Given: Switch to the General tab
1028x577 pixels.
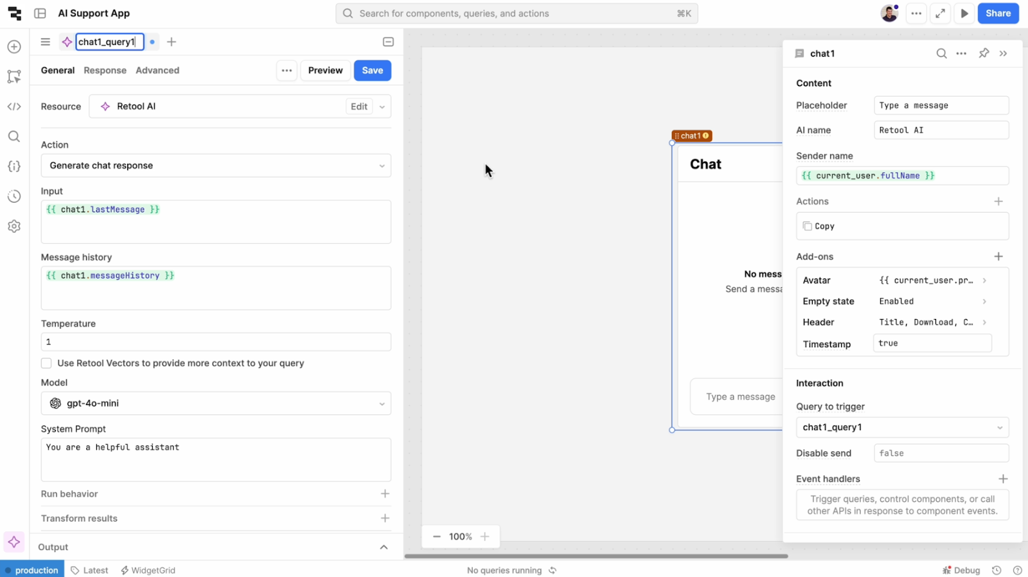Looking at the screenshot, I should (x=58, y=71).
